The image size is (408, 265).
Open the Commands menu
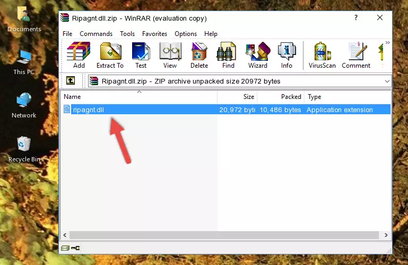(96, 34)
